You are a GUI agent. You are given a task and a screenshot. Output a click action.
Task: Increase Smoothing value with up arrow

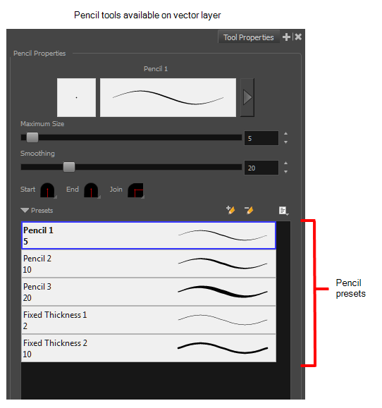coord(285,163)
